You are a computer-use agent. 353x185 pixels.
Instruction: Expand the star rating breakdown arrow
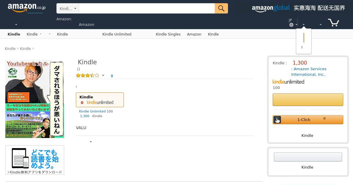click(x=103, y=76)
